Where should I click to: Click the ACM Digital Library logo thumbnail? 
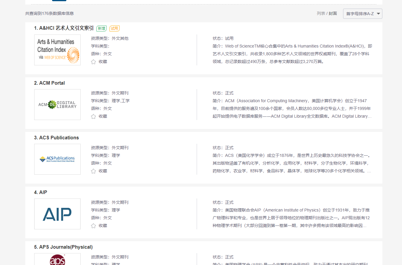pos(57,105)
